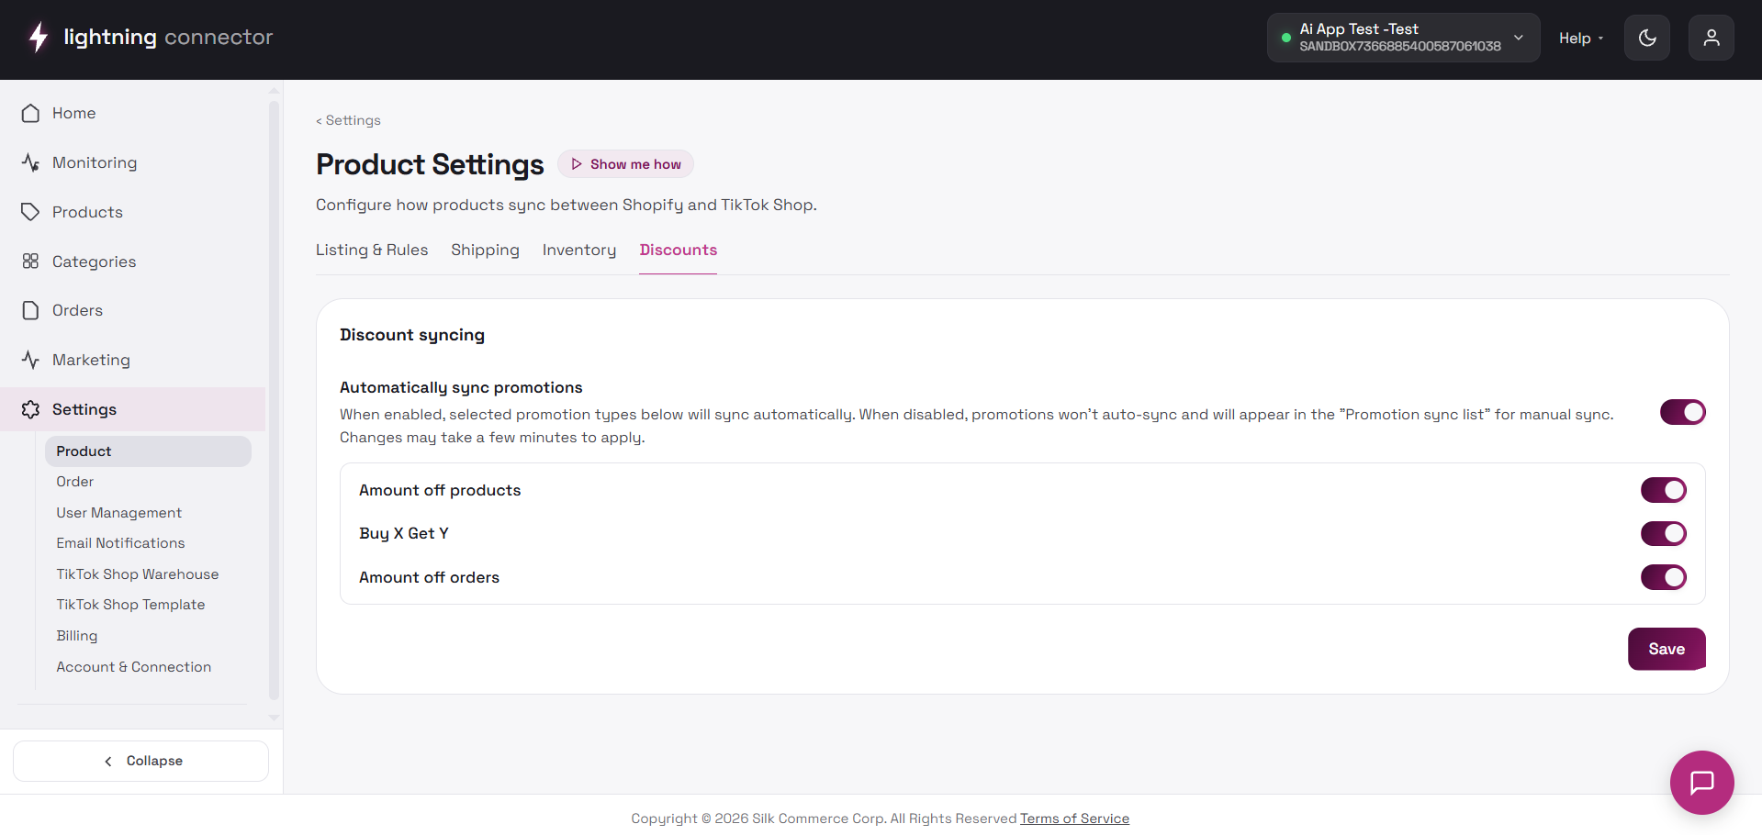Select the Discounts tab
Screen dimensions: 1762x835
click(679, 250)
